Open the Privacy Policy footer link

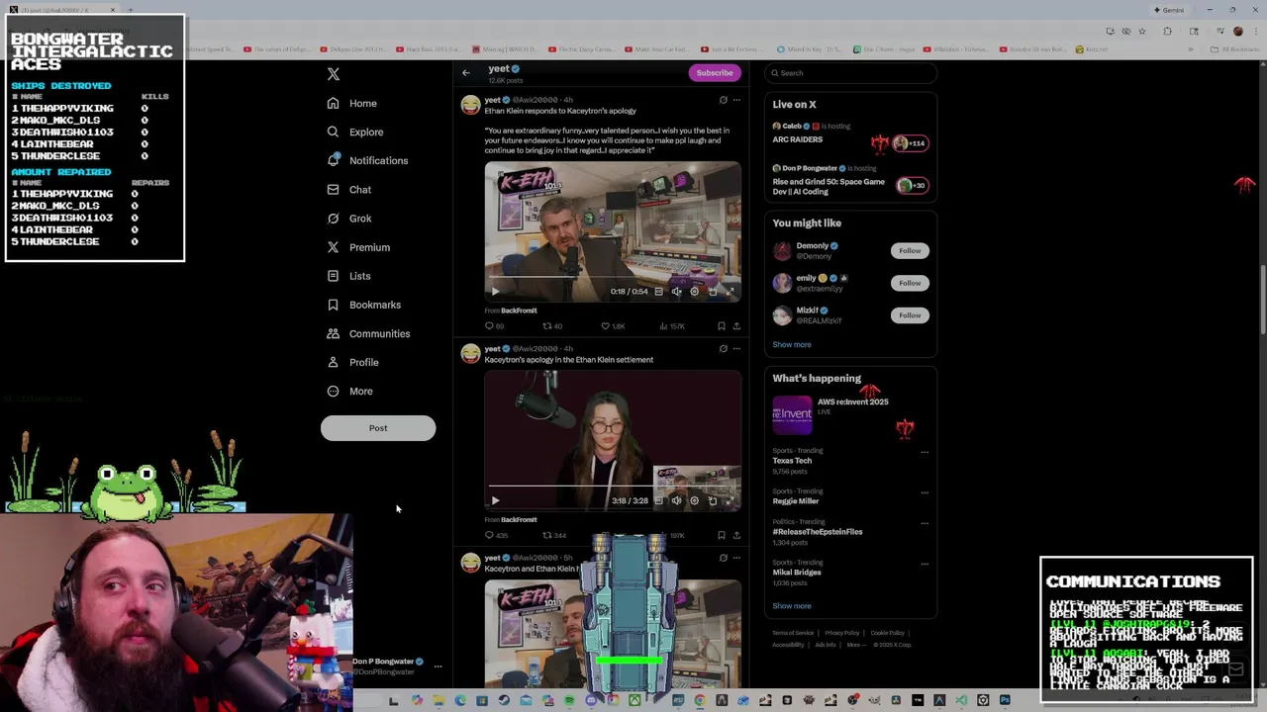pos(842,633)
